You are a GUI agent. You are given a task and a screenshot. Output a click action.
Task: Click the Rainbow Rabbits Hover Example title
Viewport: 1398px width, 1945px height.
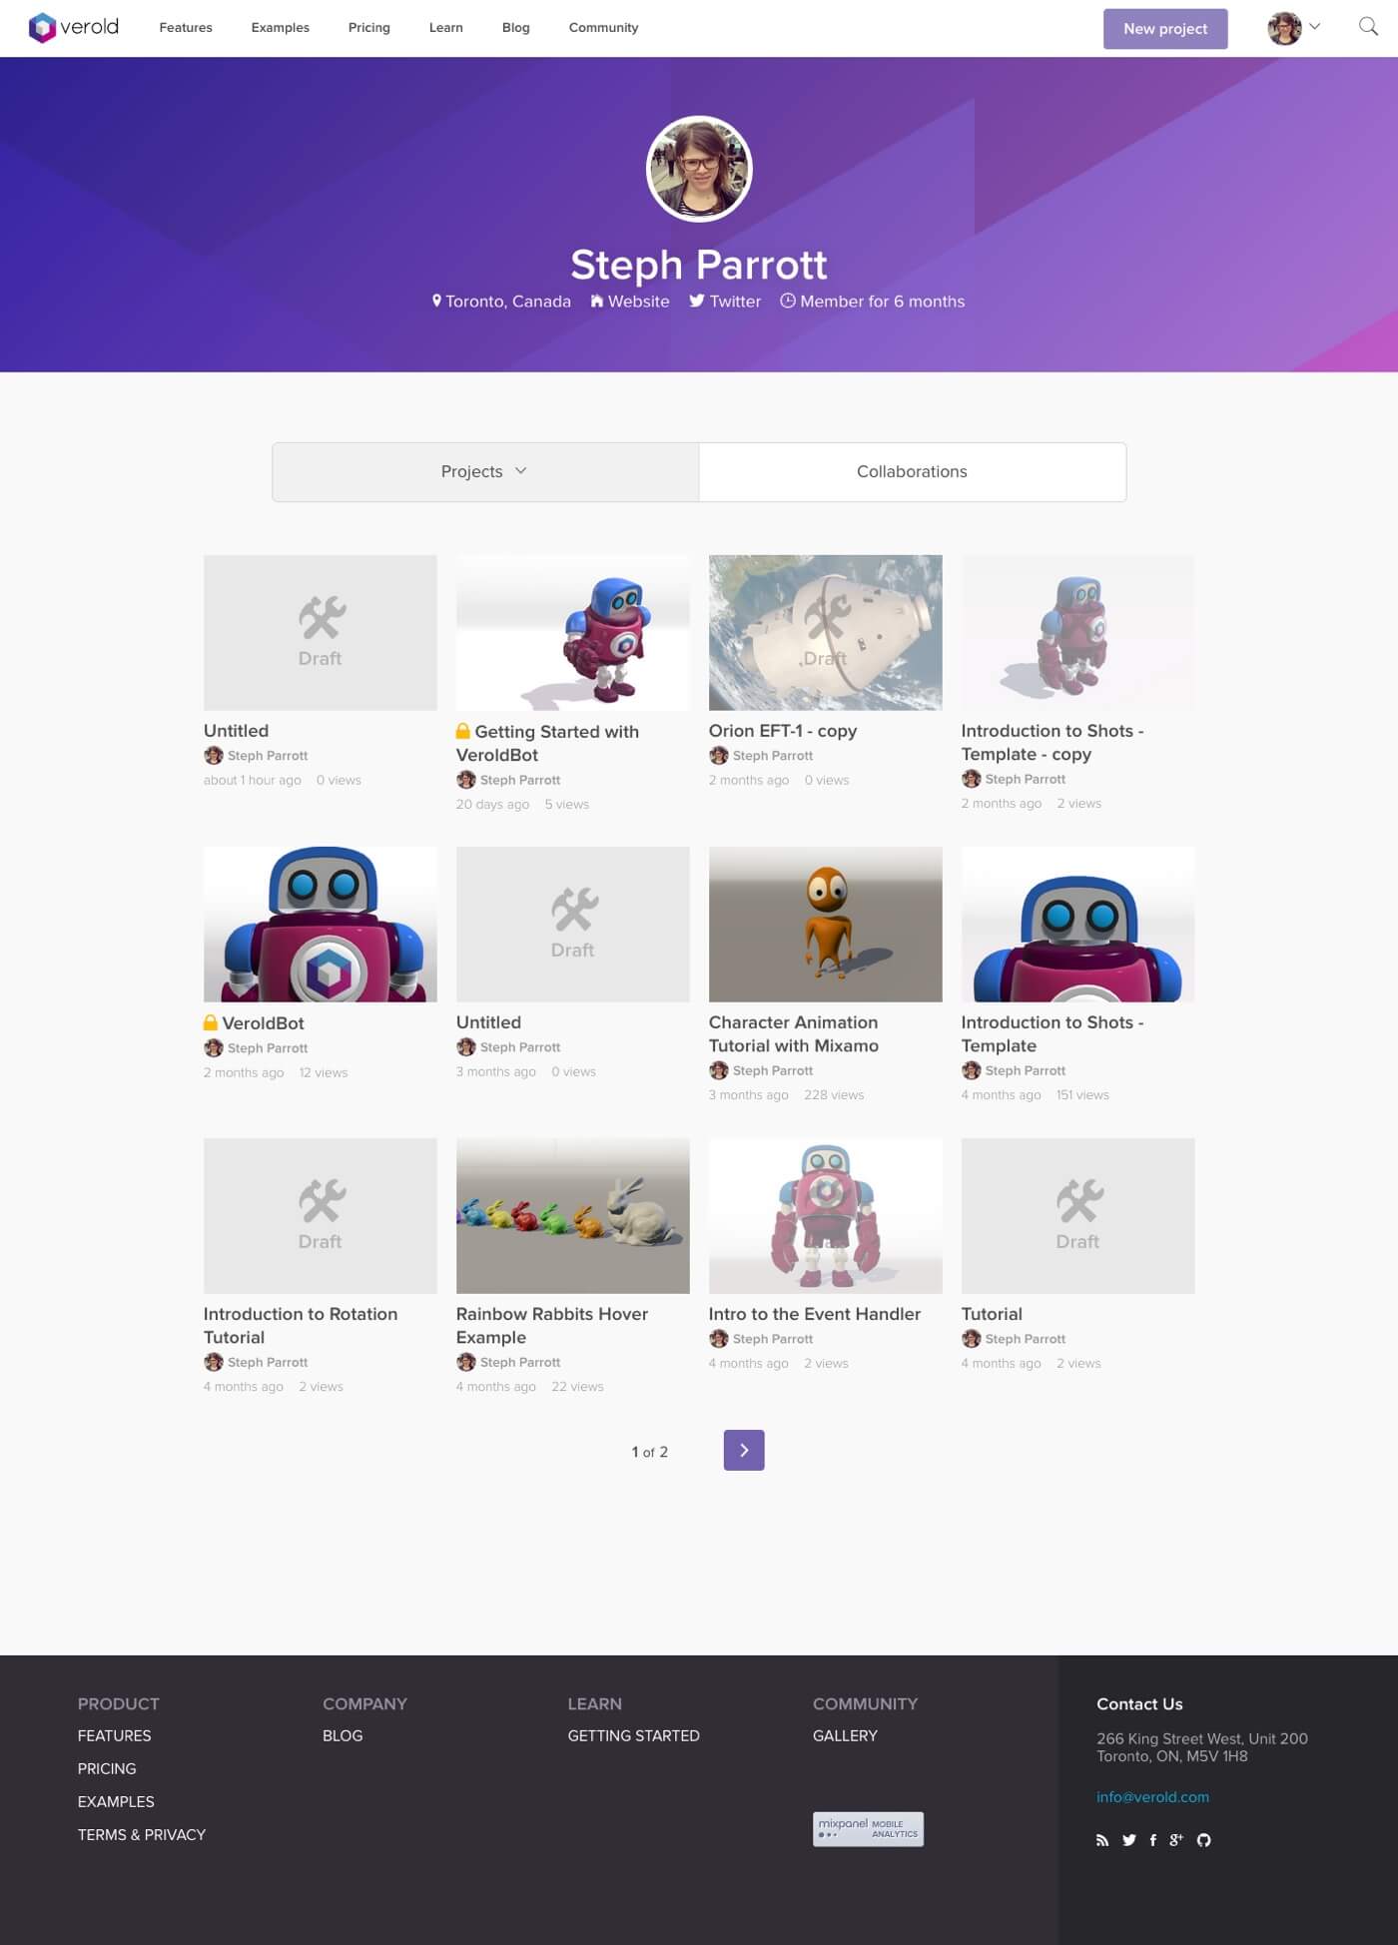point(552,1326)
